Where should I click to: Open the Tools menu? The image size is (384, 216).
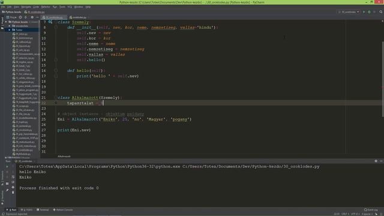coord(62,7)
